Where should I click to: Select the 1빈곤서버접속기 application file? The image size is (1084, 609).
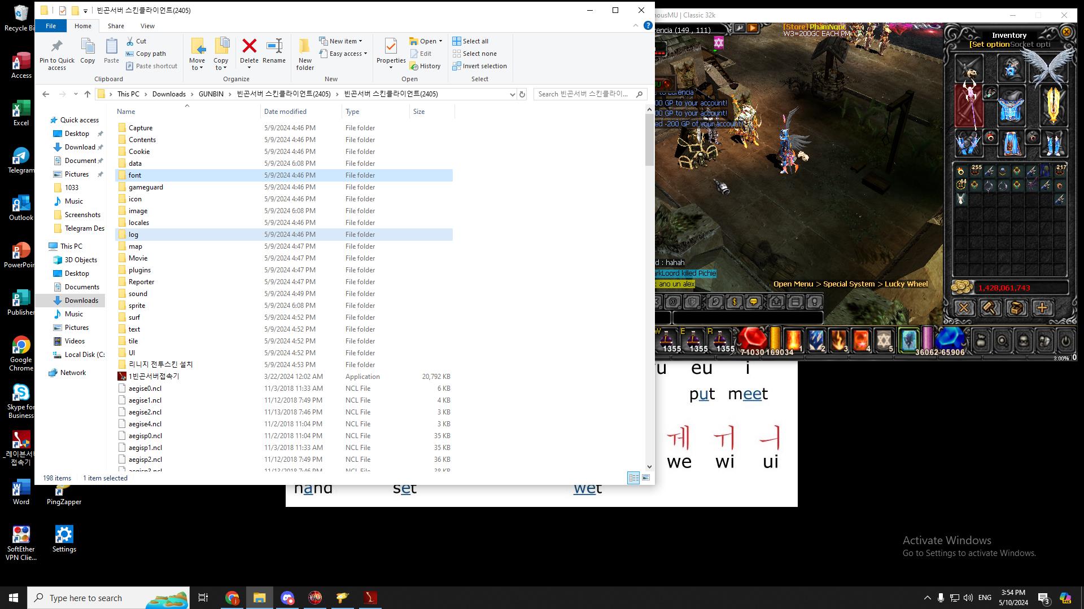click(x=284, y=377)
